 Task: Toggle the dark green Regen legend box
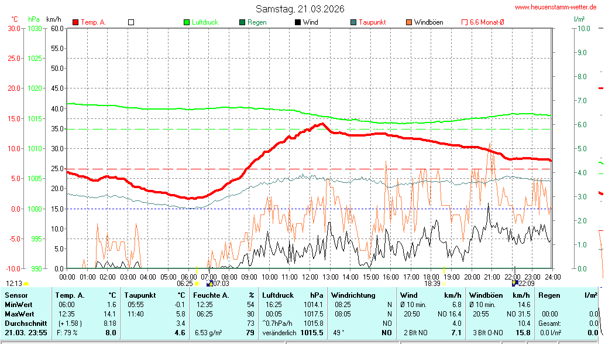[242, 22]
